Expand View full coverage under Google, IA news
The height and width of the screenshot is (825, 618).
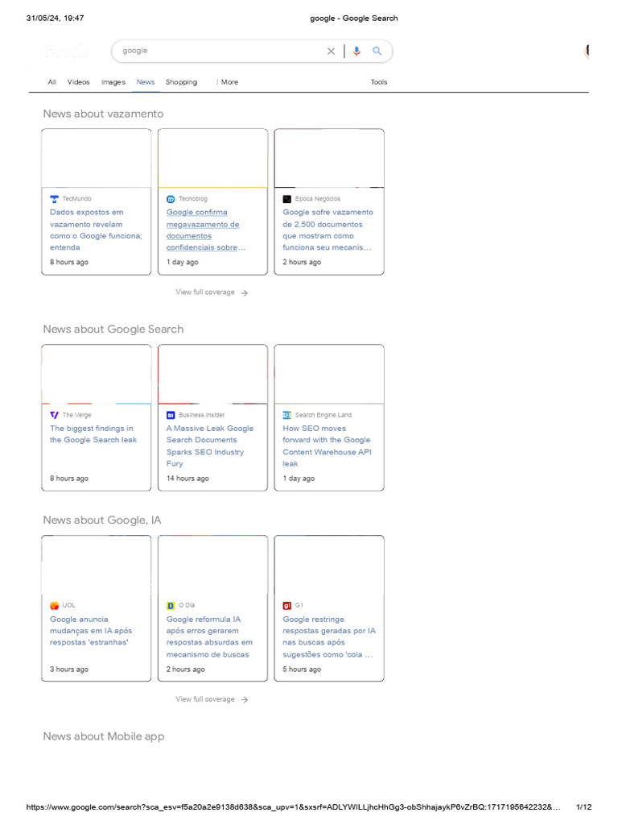point(212,699)
